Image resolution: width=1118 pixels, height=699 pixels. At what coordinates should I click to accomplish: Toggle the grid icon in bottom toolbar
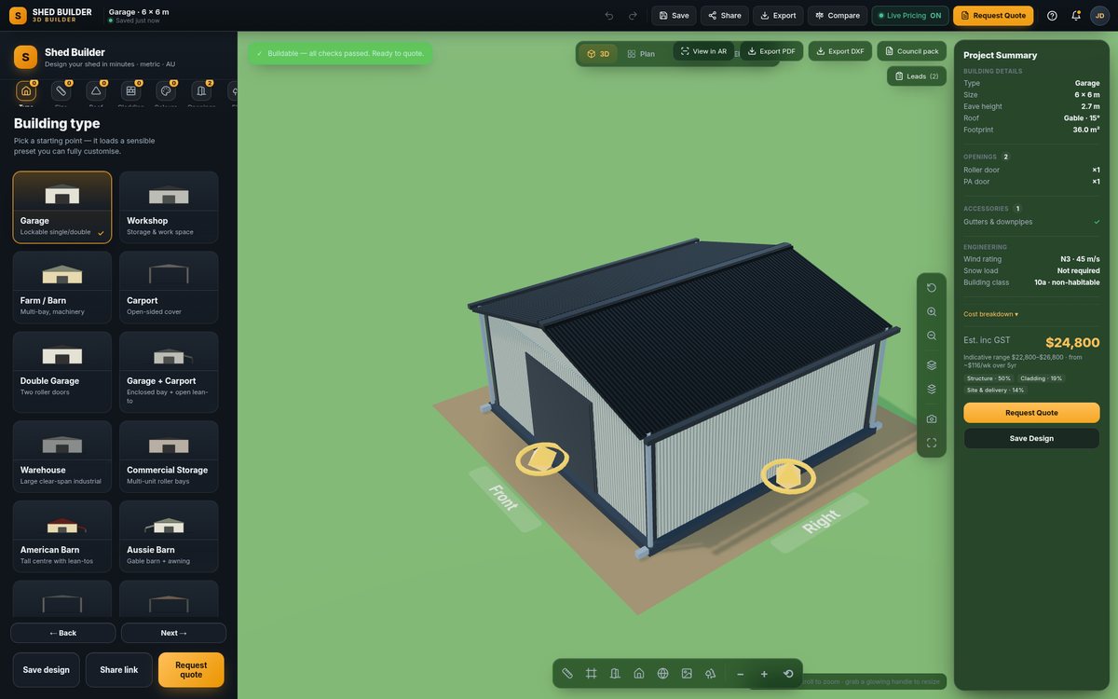pyautogui.click(x=592, y=674)
